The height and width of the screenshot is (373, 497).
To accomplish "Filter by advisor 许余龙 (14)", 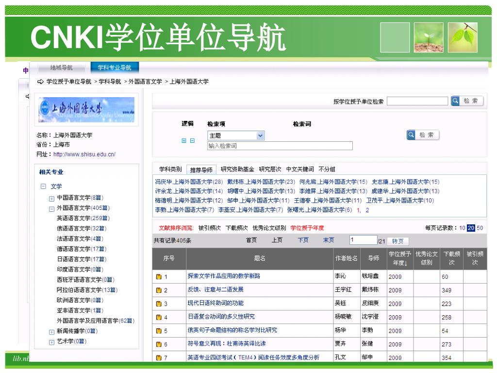I will (x=189, y=191).
